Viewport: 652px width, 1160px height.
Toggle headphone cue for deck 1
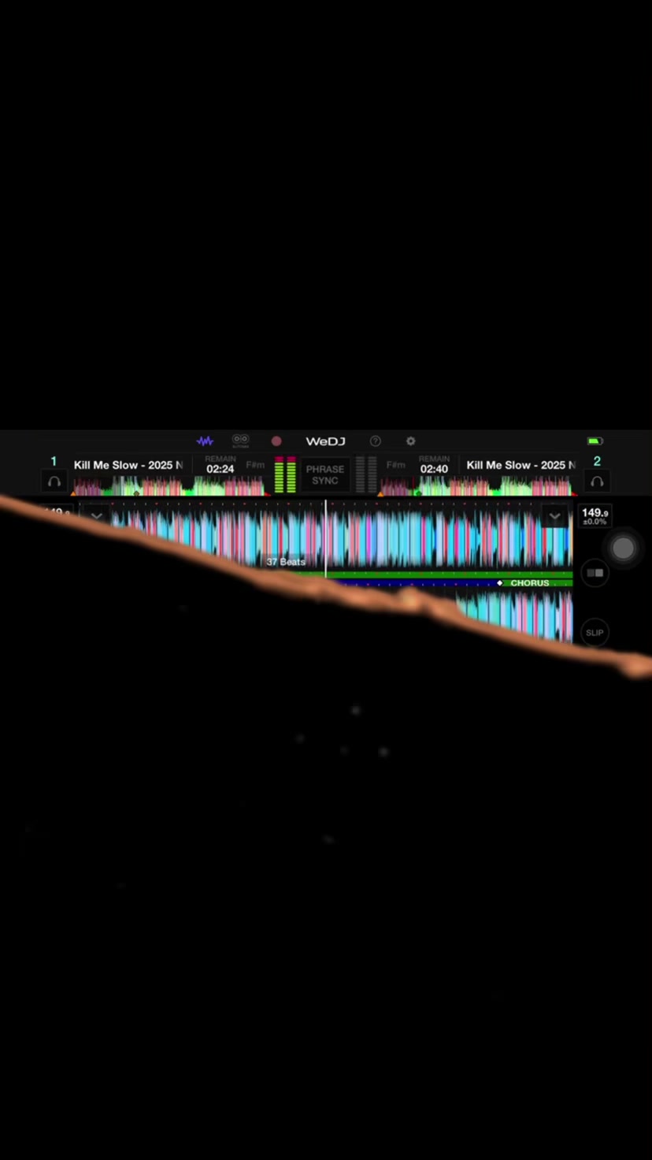pyautogui.click(x=54, y=481)
